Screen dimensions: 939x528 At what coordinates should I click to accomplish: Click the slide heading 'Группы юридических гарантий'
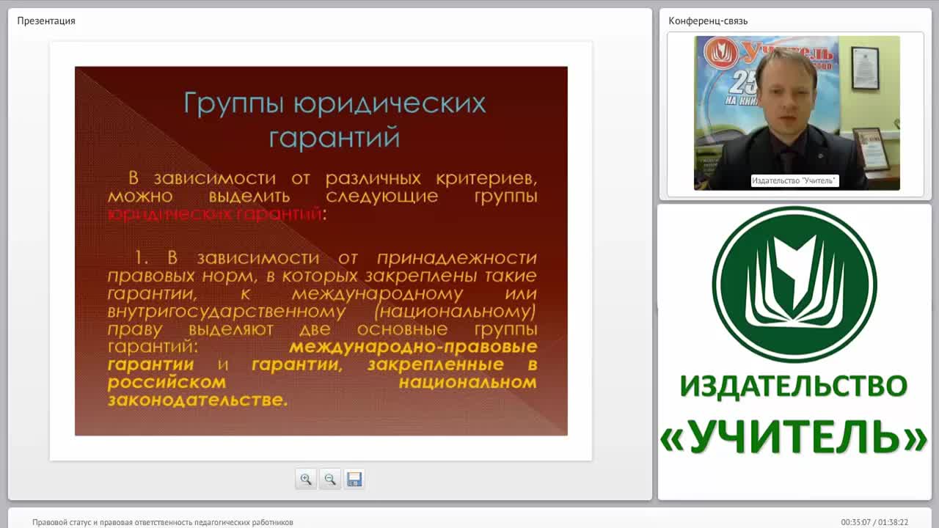coord(335,120)
